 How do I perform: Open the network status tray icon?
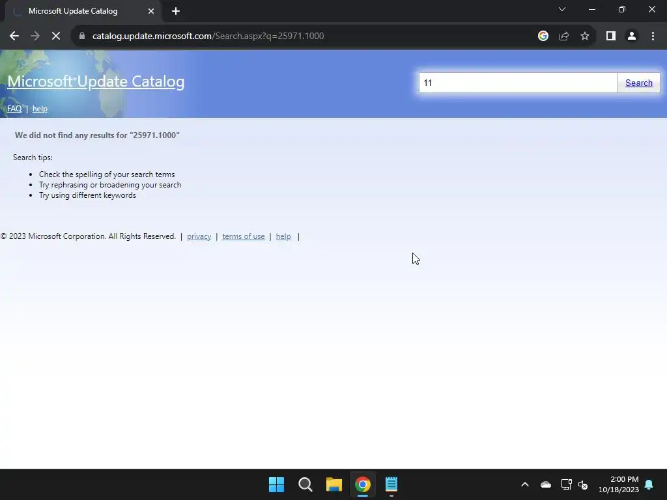point(566,484)
